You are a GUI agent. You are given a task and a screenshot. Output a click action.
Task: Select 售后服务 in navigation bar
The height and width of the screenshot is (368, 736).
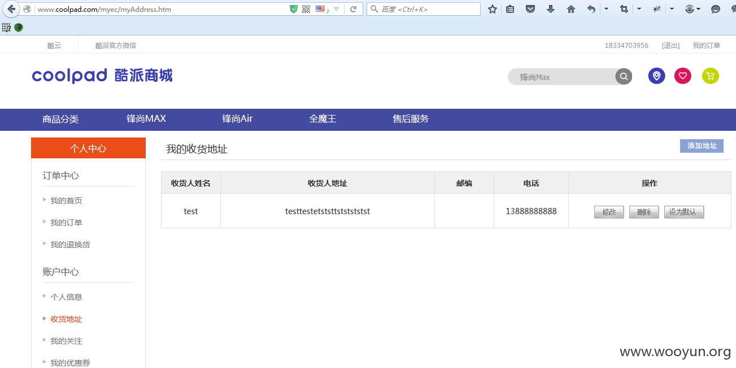[x=411, y=119]
